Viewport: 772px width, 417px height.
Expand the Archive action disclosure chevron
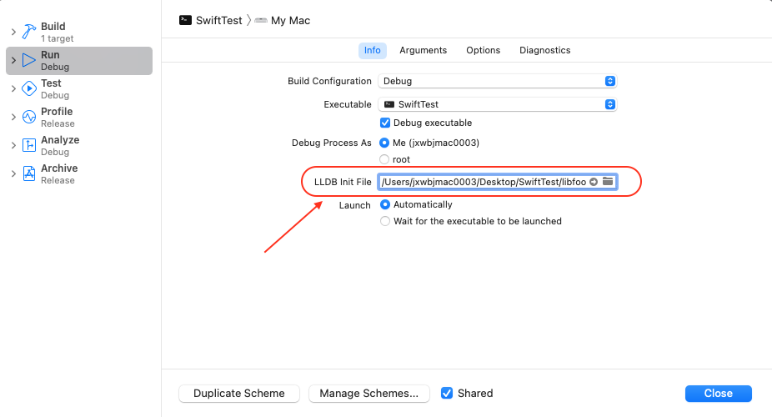(14, 173)
